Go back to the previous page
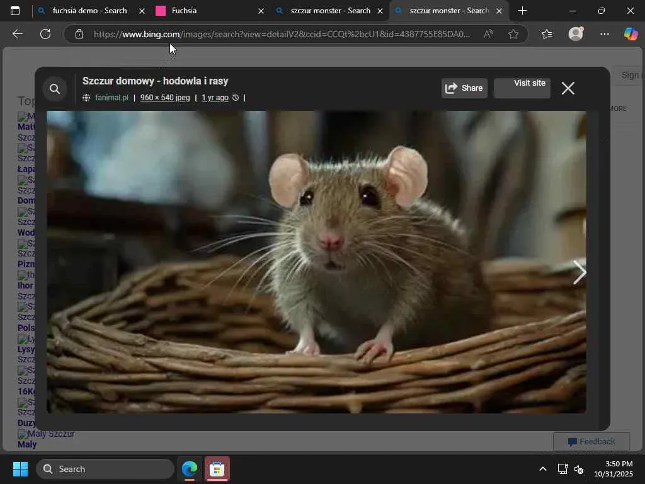645x484 pixels. point(18,34)
